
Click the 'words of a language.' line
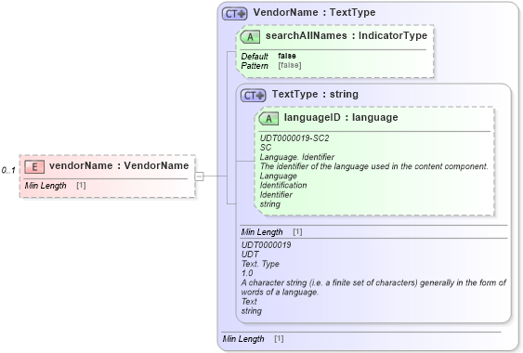tap(280, 292)
